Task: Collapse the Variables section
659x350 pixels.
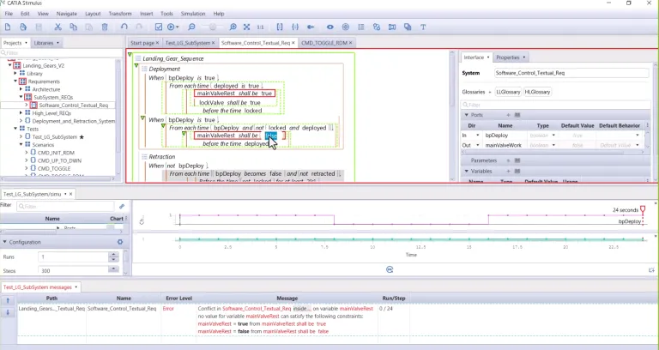Action: (466, 172)
